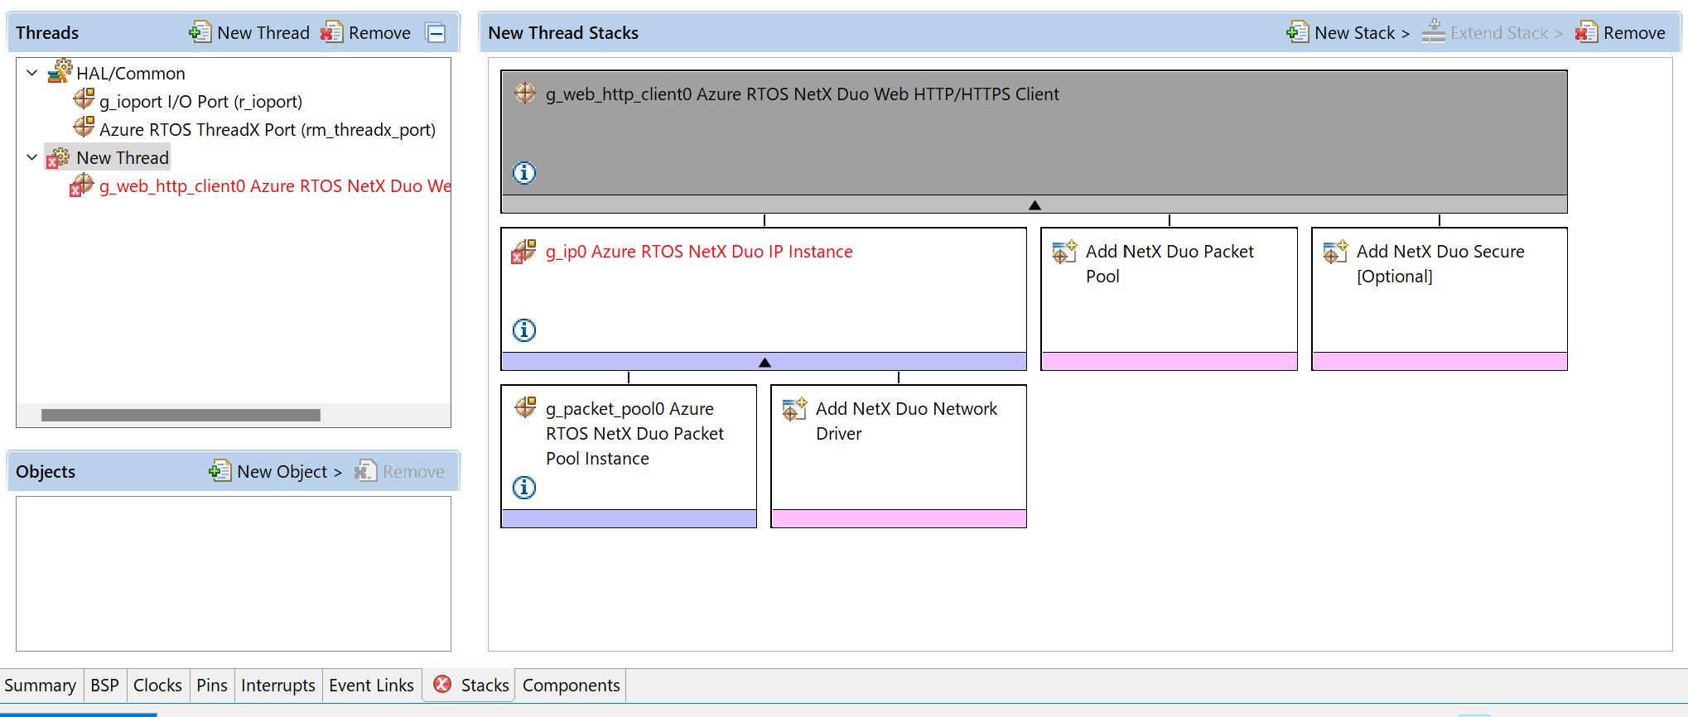
Task: Click the New Thread icon in Threads panel
Action: pos(200,32)
